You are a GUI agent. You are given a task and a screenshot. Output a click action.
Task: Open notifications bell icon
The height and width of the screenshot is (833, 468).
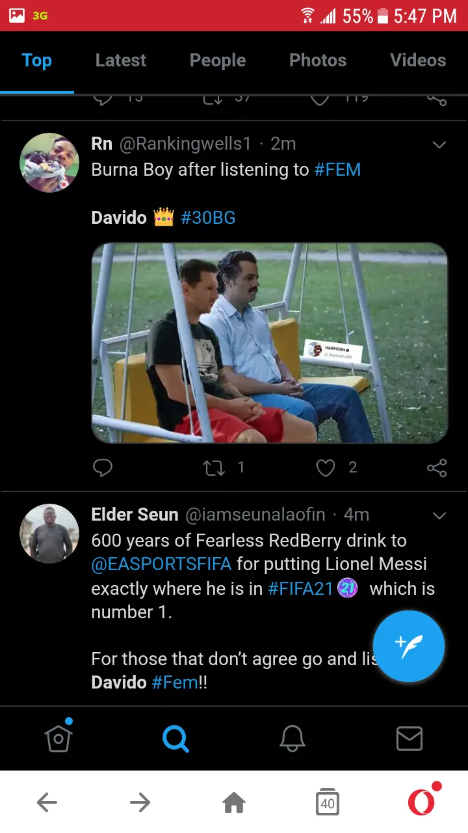click(292, 738)
